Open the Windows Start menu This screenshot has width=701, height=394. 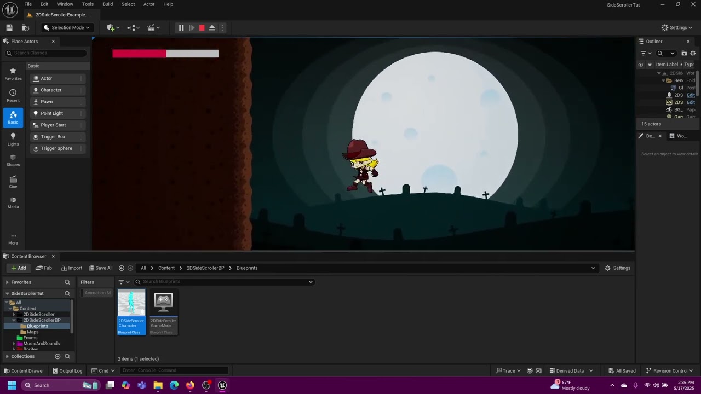pyautogui.click(x=12, y=385)
